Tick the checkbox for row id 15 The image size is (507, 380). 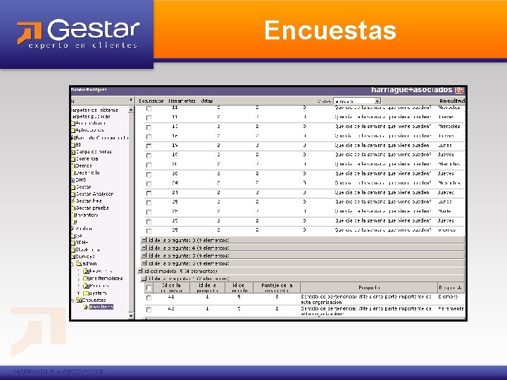point(149,146)
